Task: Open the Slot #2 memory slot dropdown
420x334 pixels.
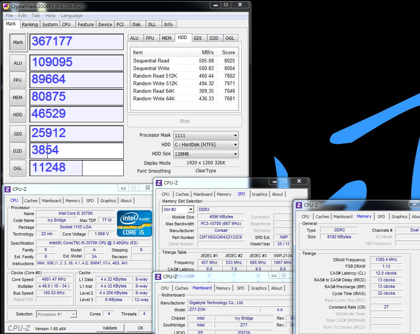Action: click(178, 209)
